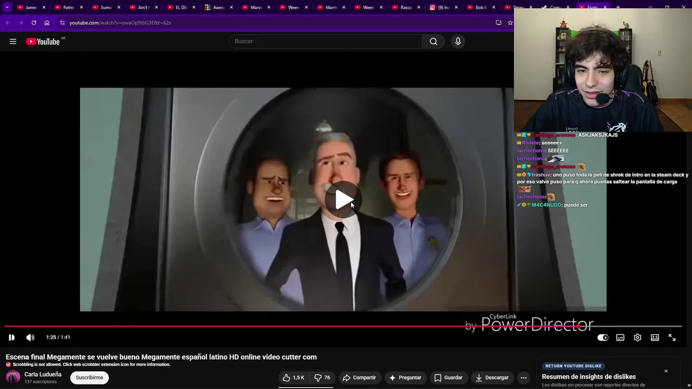This screenshot has width=692, height=389.
Task: Subscribe with the Suscribirme button
Action: (89, 378)
